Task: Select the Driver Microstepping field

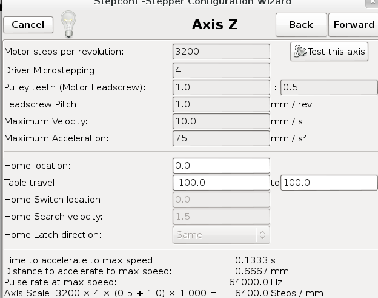Action: (221, 69)
